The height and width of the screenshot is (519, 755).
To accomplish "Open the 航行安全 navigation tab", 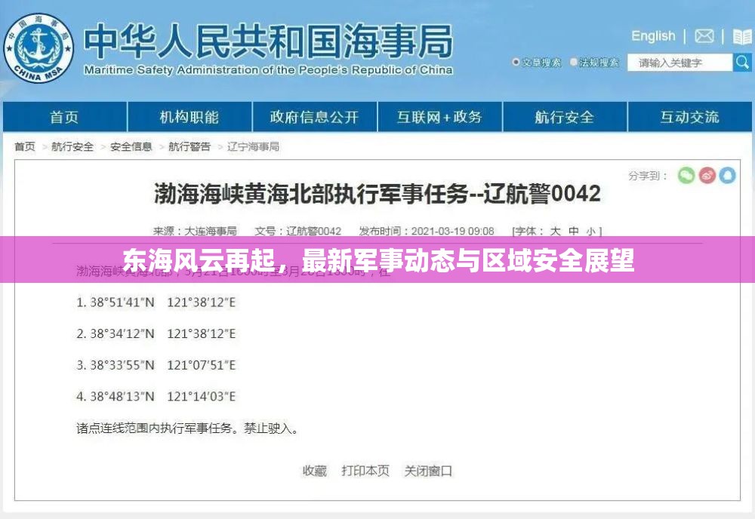I will pos(564,117).
